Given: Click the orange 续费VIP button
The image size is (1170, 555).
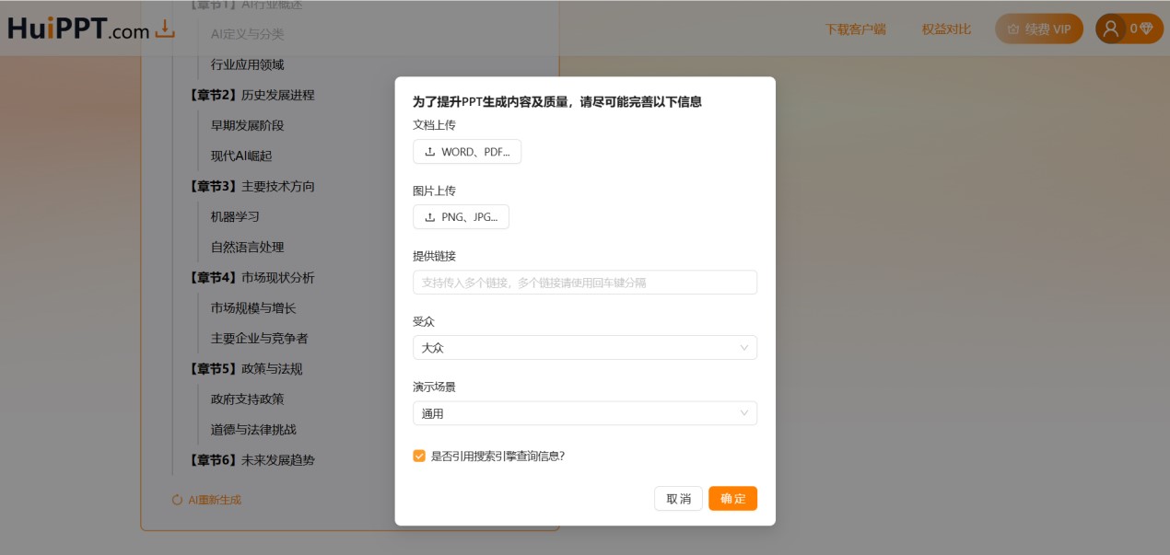Looking at the screenshot, I should (1038, 29).
